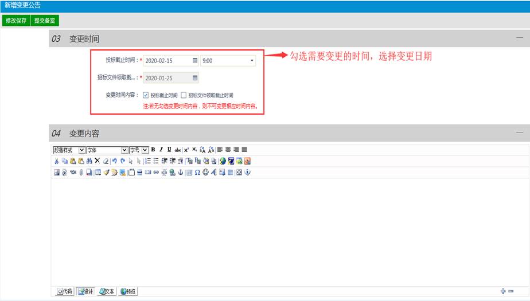Open the binoculars Find tool
The image size is (530, 301).
89,161
